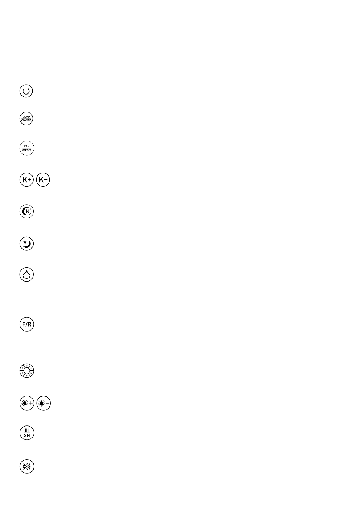Screen dimensions: 340x510
Task: Select speed 6 on the fan dial
Action: pos(27,376)
